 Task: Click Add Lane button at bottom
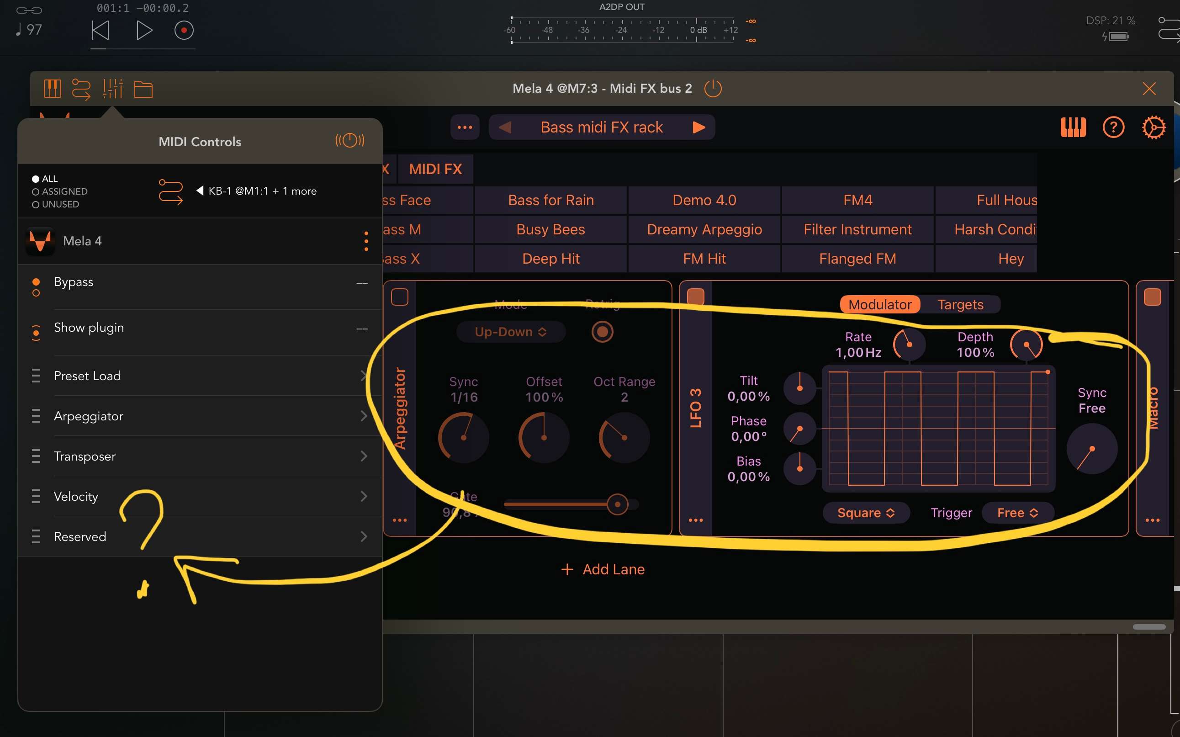tap(603, 569)
